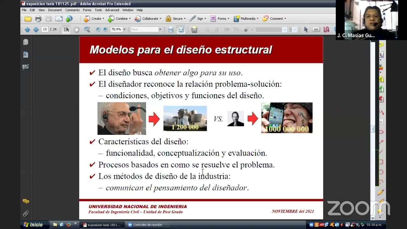This screenshot has width=407, height=229.
Task: Fit one full page icon
Action: pos(181,30)
